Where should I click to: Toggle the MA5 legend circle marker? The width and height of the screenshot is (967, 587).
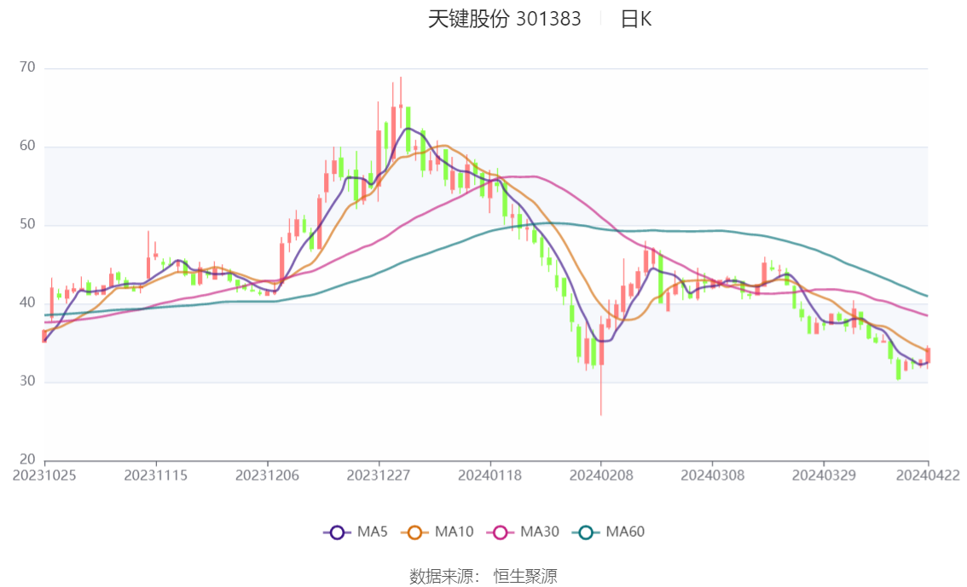337,532
